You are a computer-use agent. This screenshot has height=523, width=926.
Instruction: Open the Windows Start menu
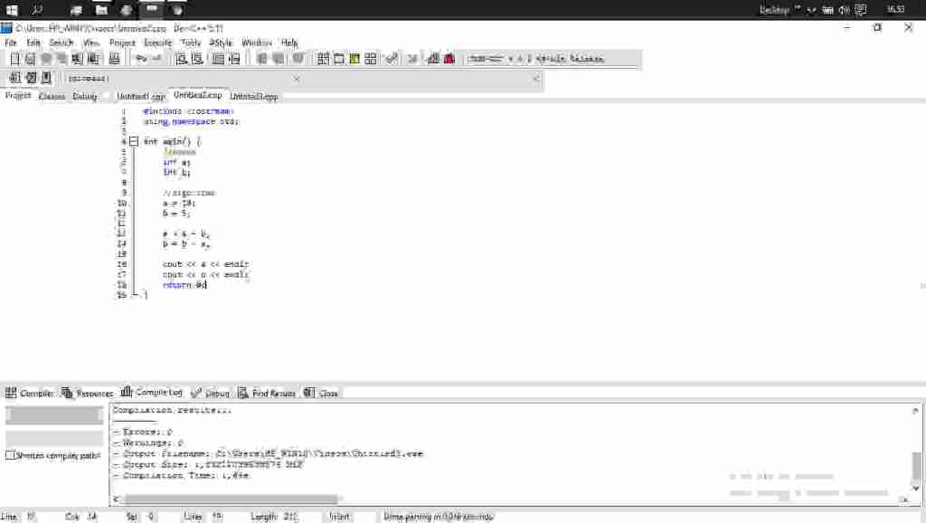(13, 10)
